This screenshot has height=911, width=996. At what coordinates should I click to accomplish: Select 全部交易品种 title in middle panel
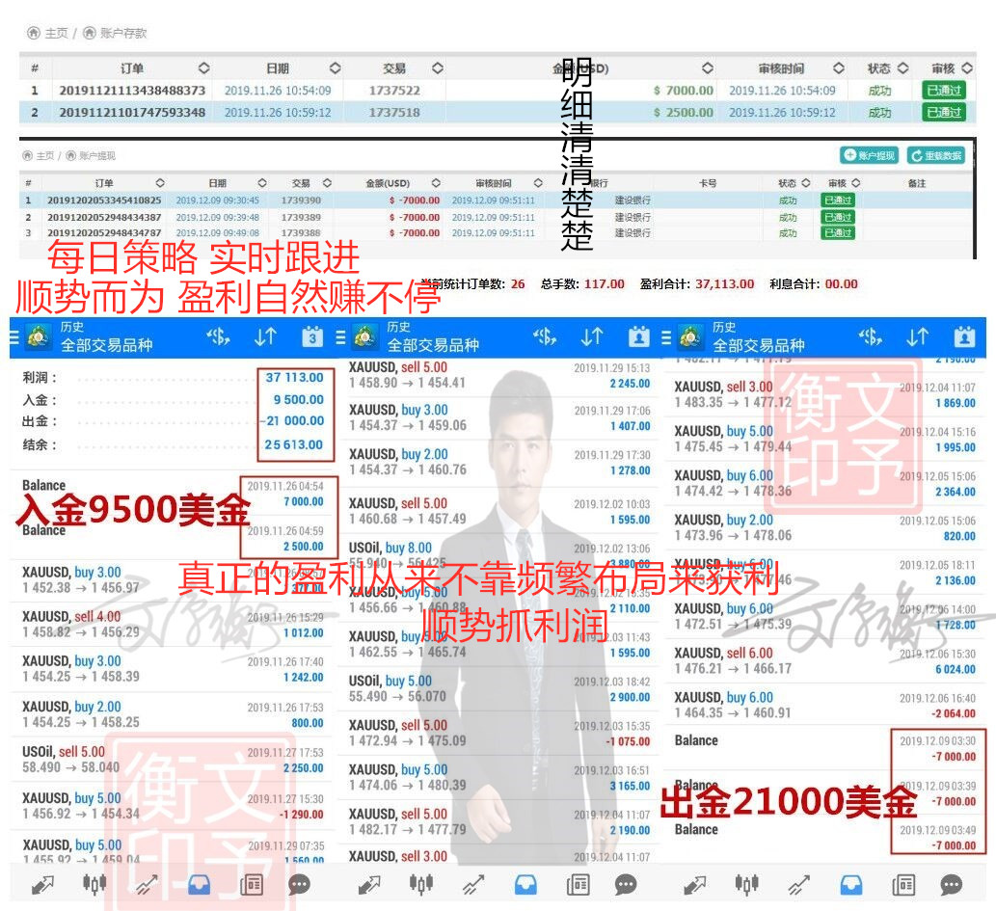coord(433,345)
